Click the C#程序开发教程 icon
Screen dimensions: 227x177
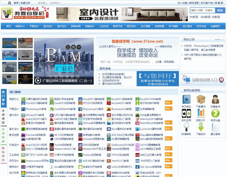[x=23, y=167]
